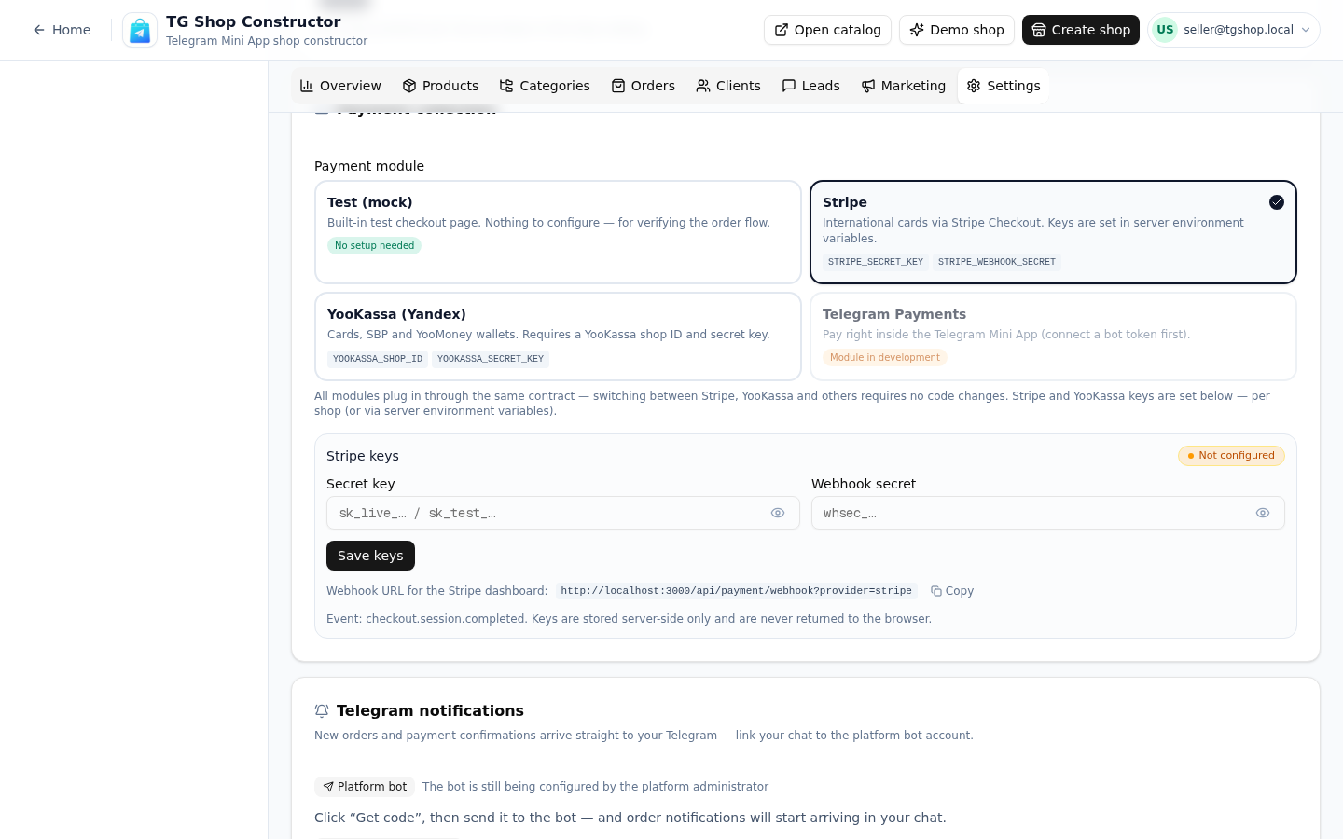Click the Telegram notifications bell icon
This screenshot has height=839, width=1343.
pyautogui.click(x=322, y=711)
